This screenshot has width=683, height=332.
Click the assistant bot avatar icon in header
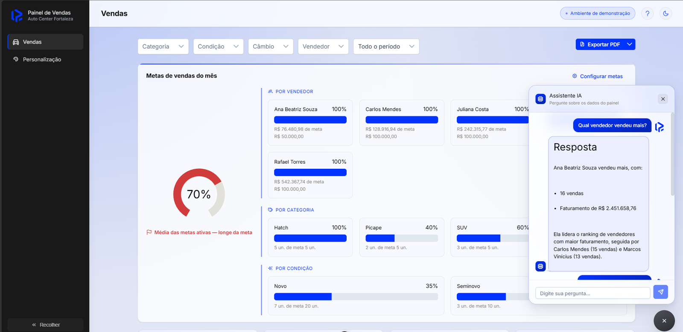[x=540, y=99]
